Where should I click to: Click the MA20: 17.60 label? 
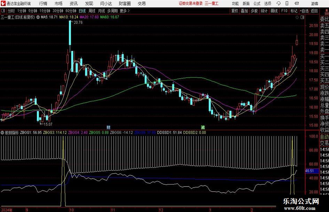point(89,17)
